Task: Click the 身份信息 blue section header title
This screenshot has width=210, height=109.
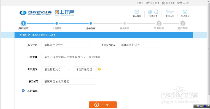Action: coord(25,35)
